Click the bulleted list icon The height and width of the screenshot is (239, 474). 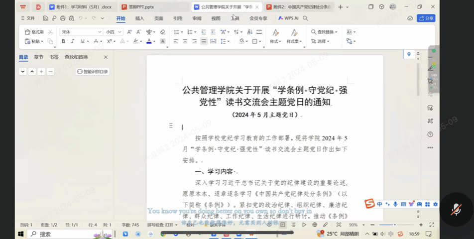point(177,32)
